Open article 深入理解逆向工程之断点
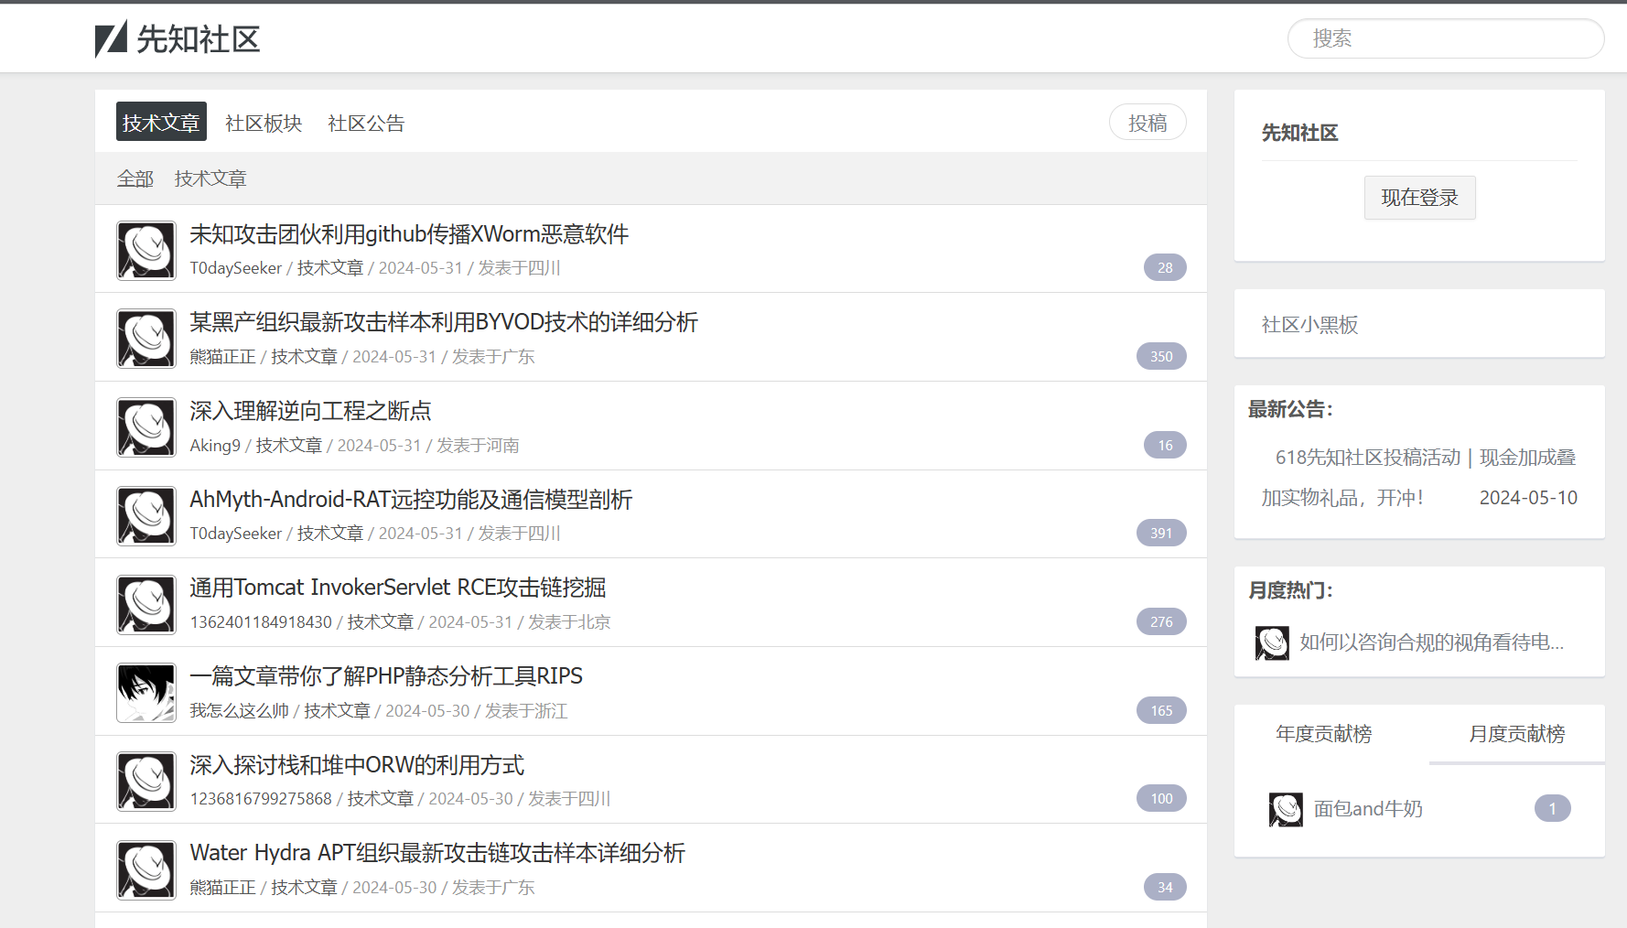 click(310, 411)
